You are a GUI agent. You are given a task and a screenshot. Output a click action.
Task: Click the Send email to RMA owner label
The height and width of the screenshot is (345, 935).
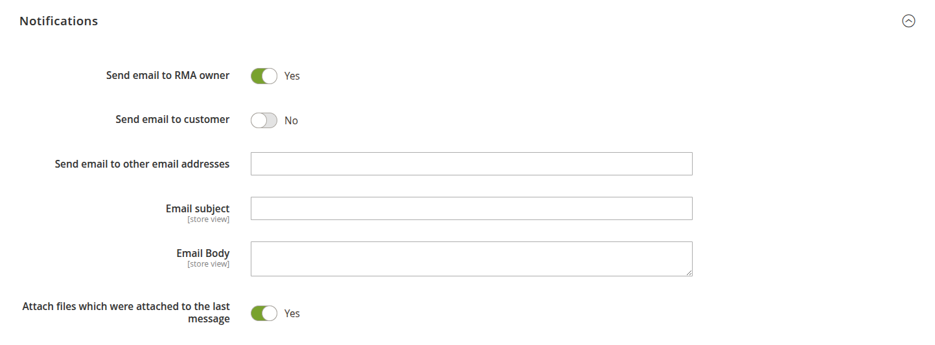[x=168, y=75]
